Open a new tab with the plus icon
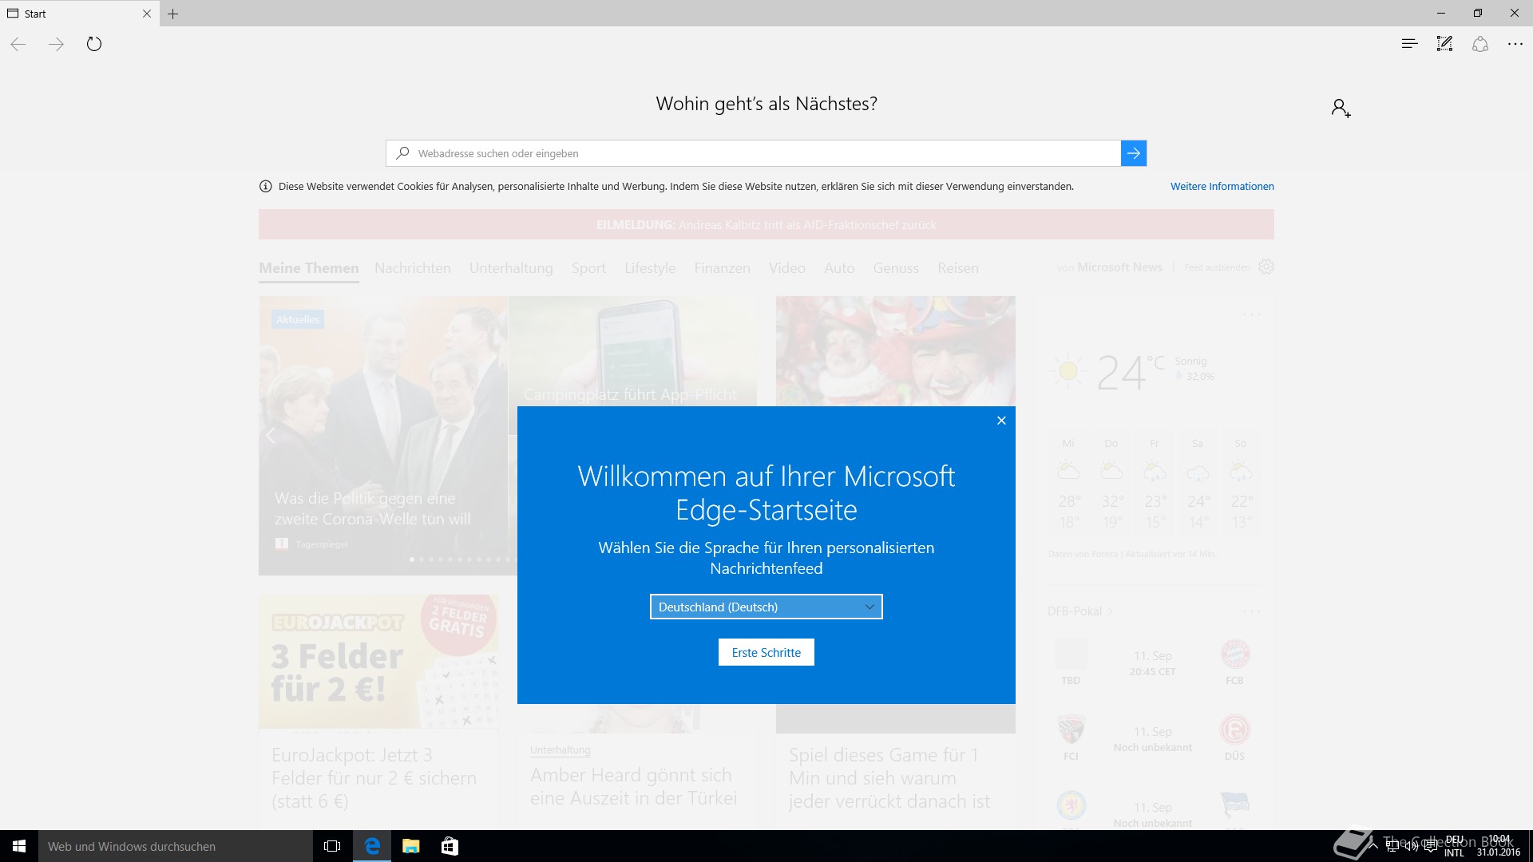This screenshot has width=1533, height=862. (172, 14)
